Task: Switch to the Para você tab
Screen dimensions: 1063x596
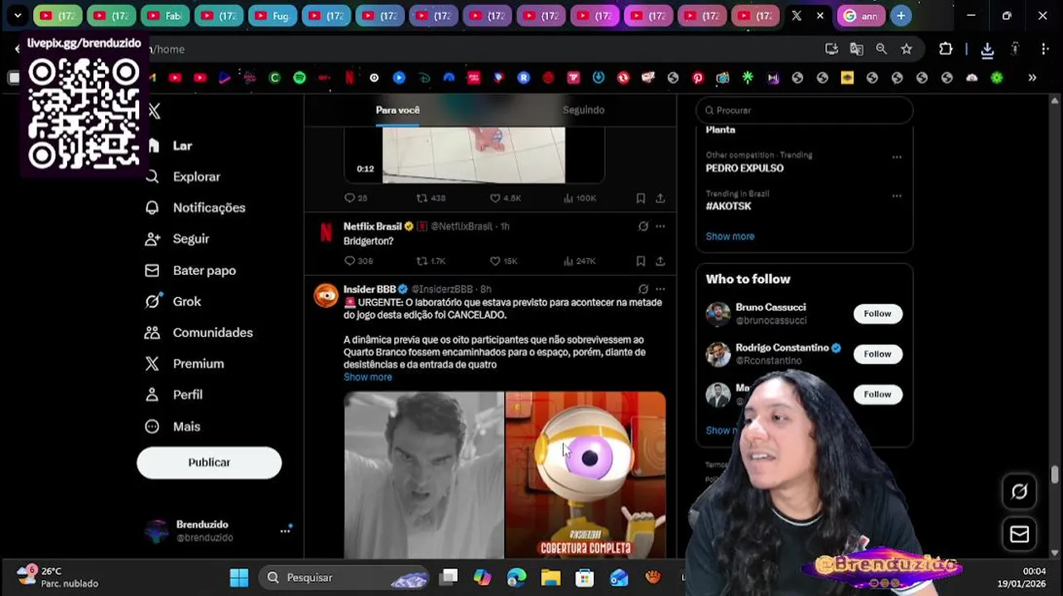Action: (x=397, y=110)
